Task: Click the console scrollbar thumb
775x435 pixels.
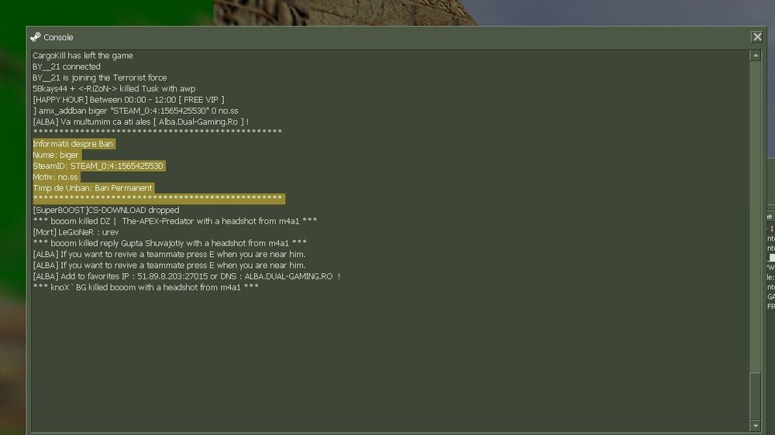Action: pyautogui.click(x=755, y=395)
